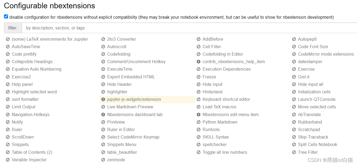357x165 pixels.
Task: Click the icon beside Table of Contents (2)
Action: [x=8, y=152]
